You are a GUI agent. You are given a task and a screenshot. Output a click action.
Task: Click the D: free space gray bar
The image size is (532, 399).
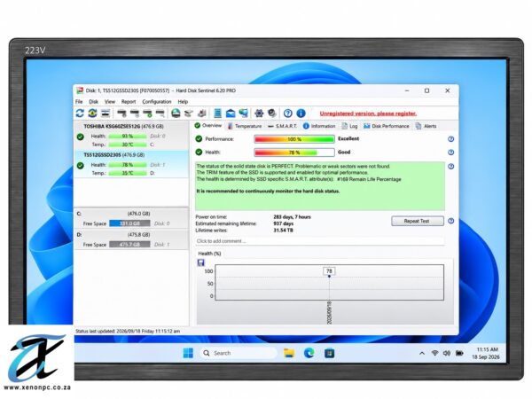(x=129, y=245)
